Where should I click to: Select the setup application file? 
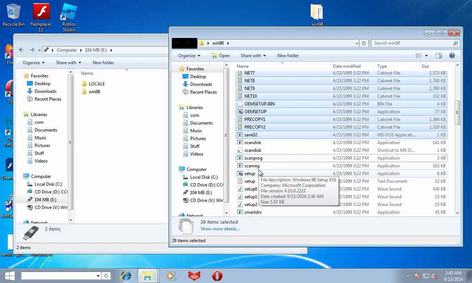pyautogui.click(x=250, y=174)
